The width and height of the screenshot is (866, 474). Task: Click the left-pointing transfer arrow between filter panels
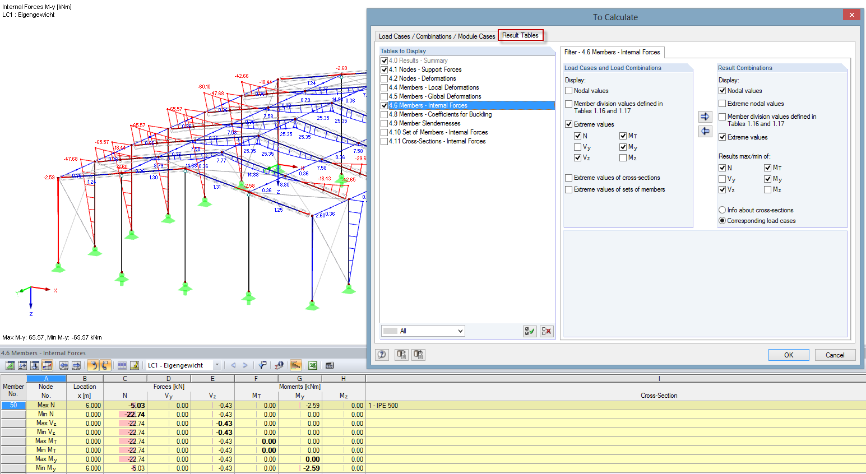[x=705, y=131]
